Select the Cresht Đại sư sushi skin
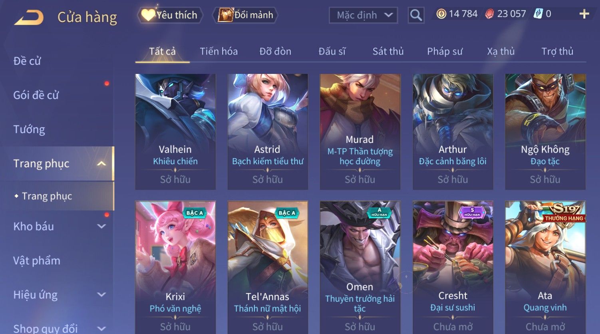This screenshot has height=334, width=600. coord(453,267)
